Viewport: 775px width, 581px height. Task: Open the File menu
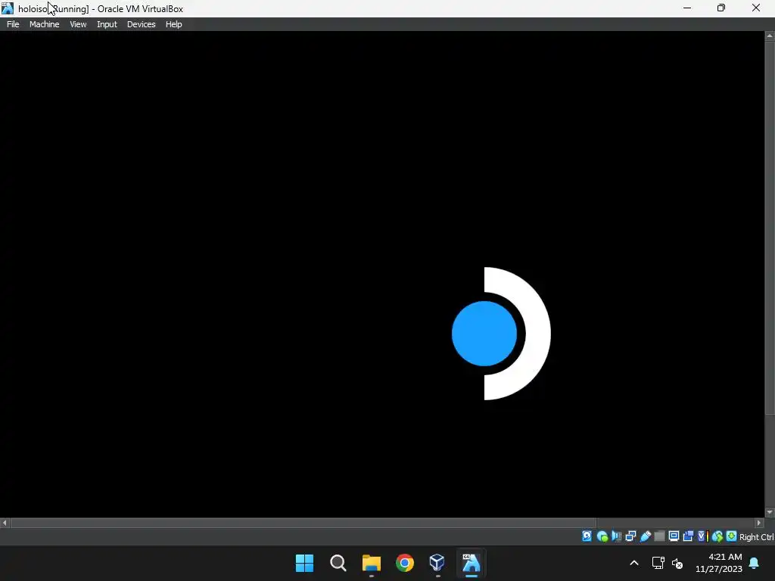coord(13,24)
